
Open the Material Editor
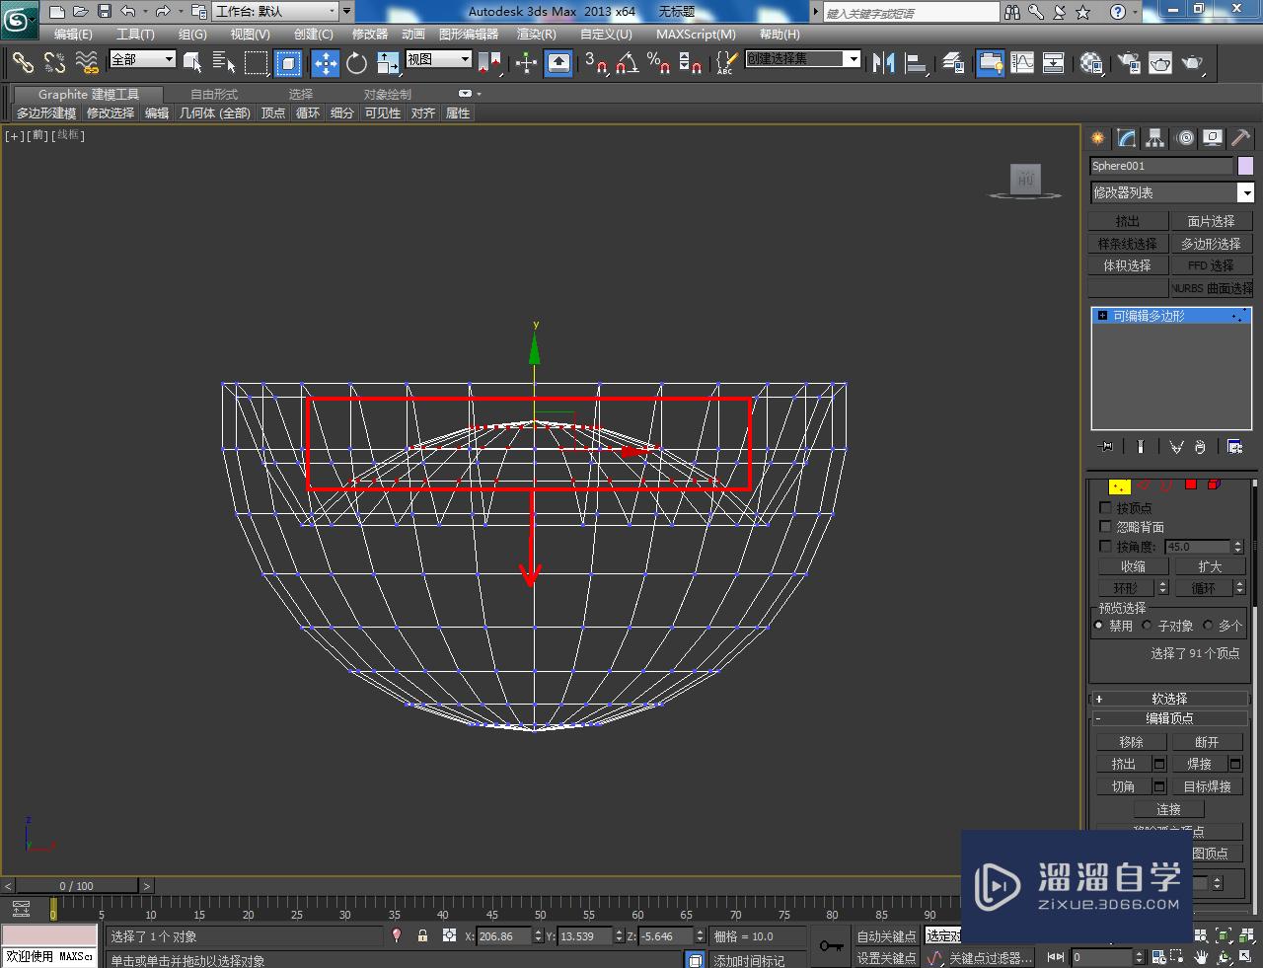pos(1091,63)
